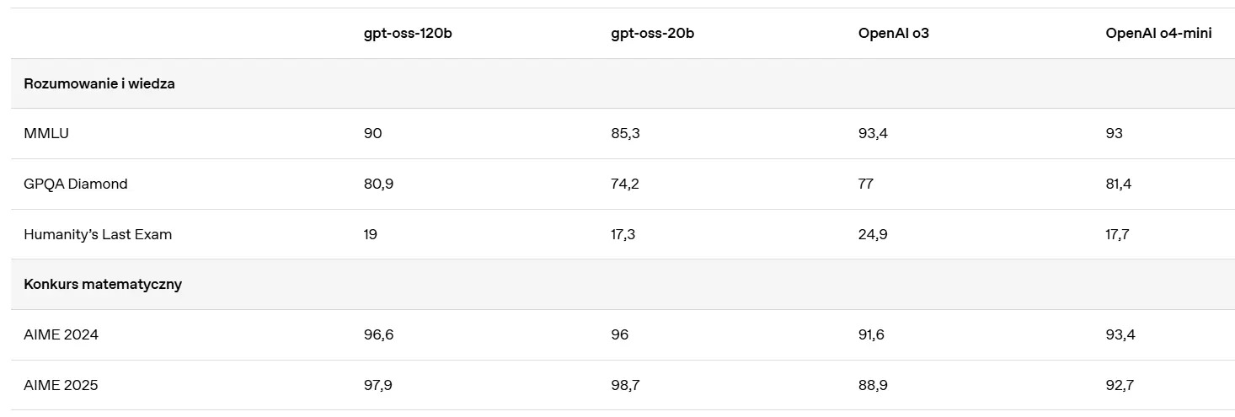The height and width of the screenshot is (417, 1235).
Task: Click the AIME 2024 row label
Action: (61, 334)
